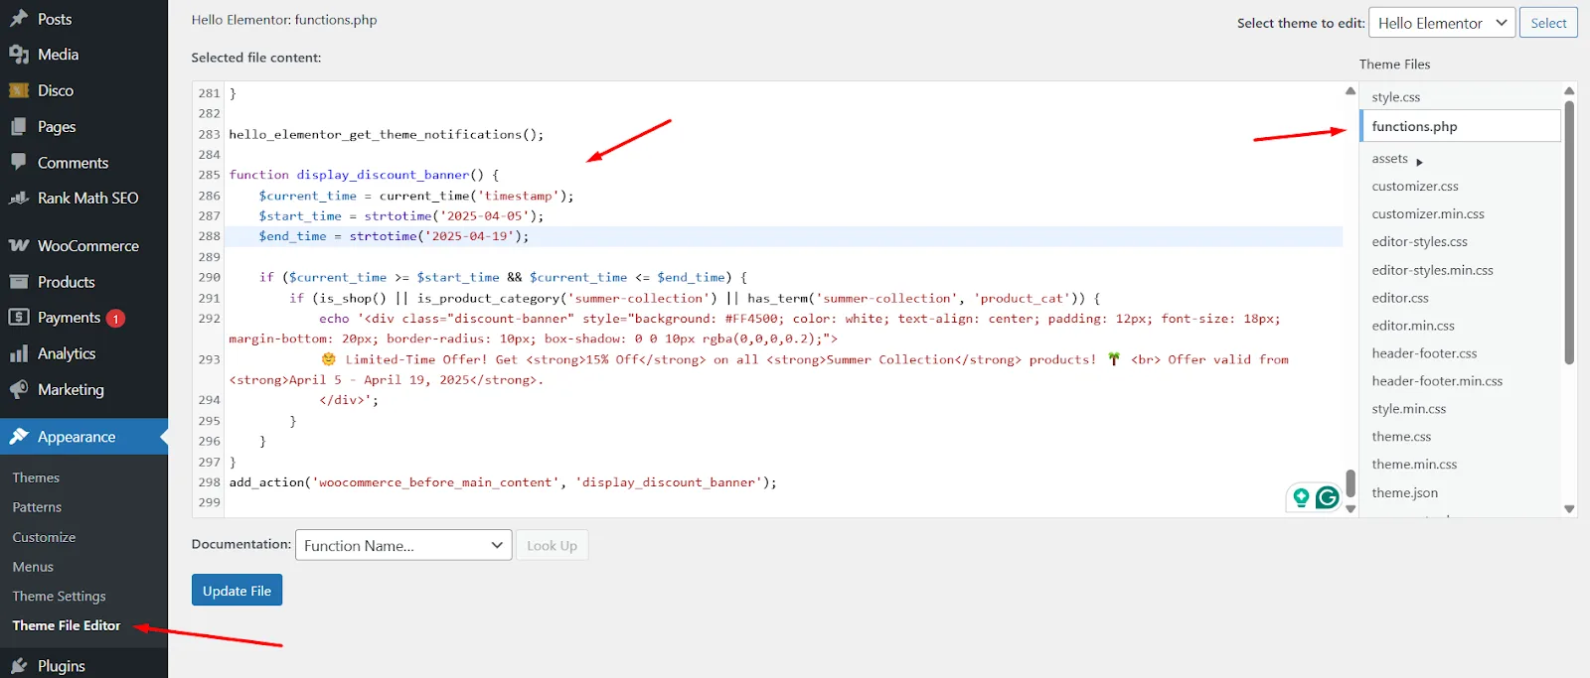The image size is (1590, 678).
Task: Click the theme files list scrollbar
Action: point(1569,232)
